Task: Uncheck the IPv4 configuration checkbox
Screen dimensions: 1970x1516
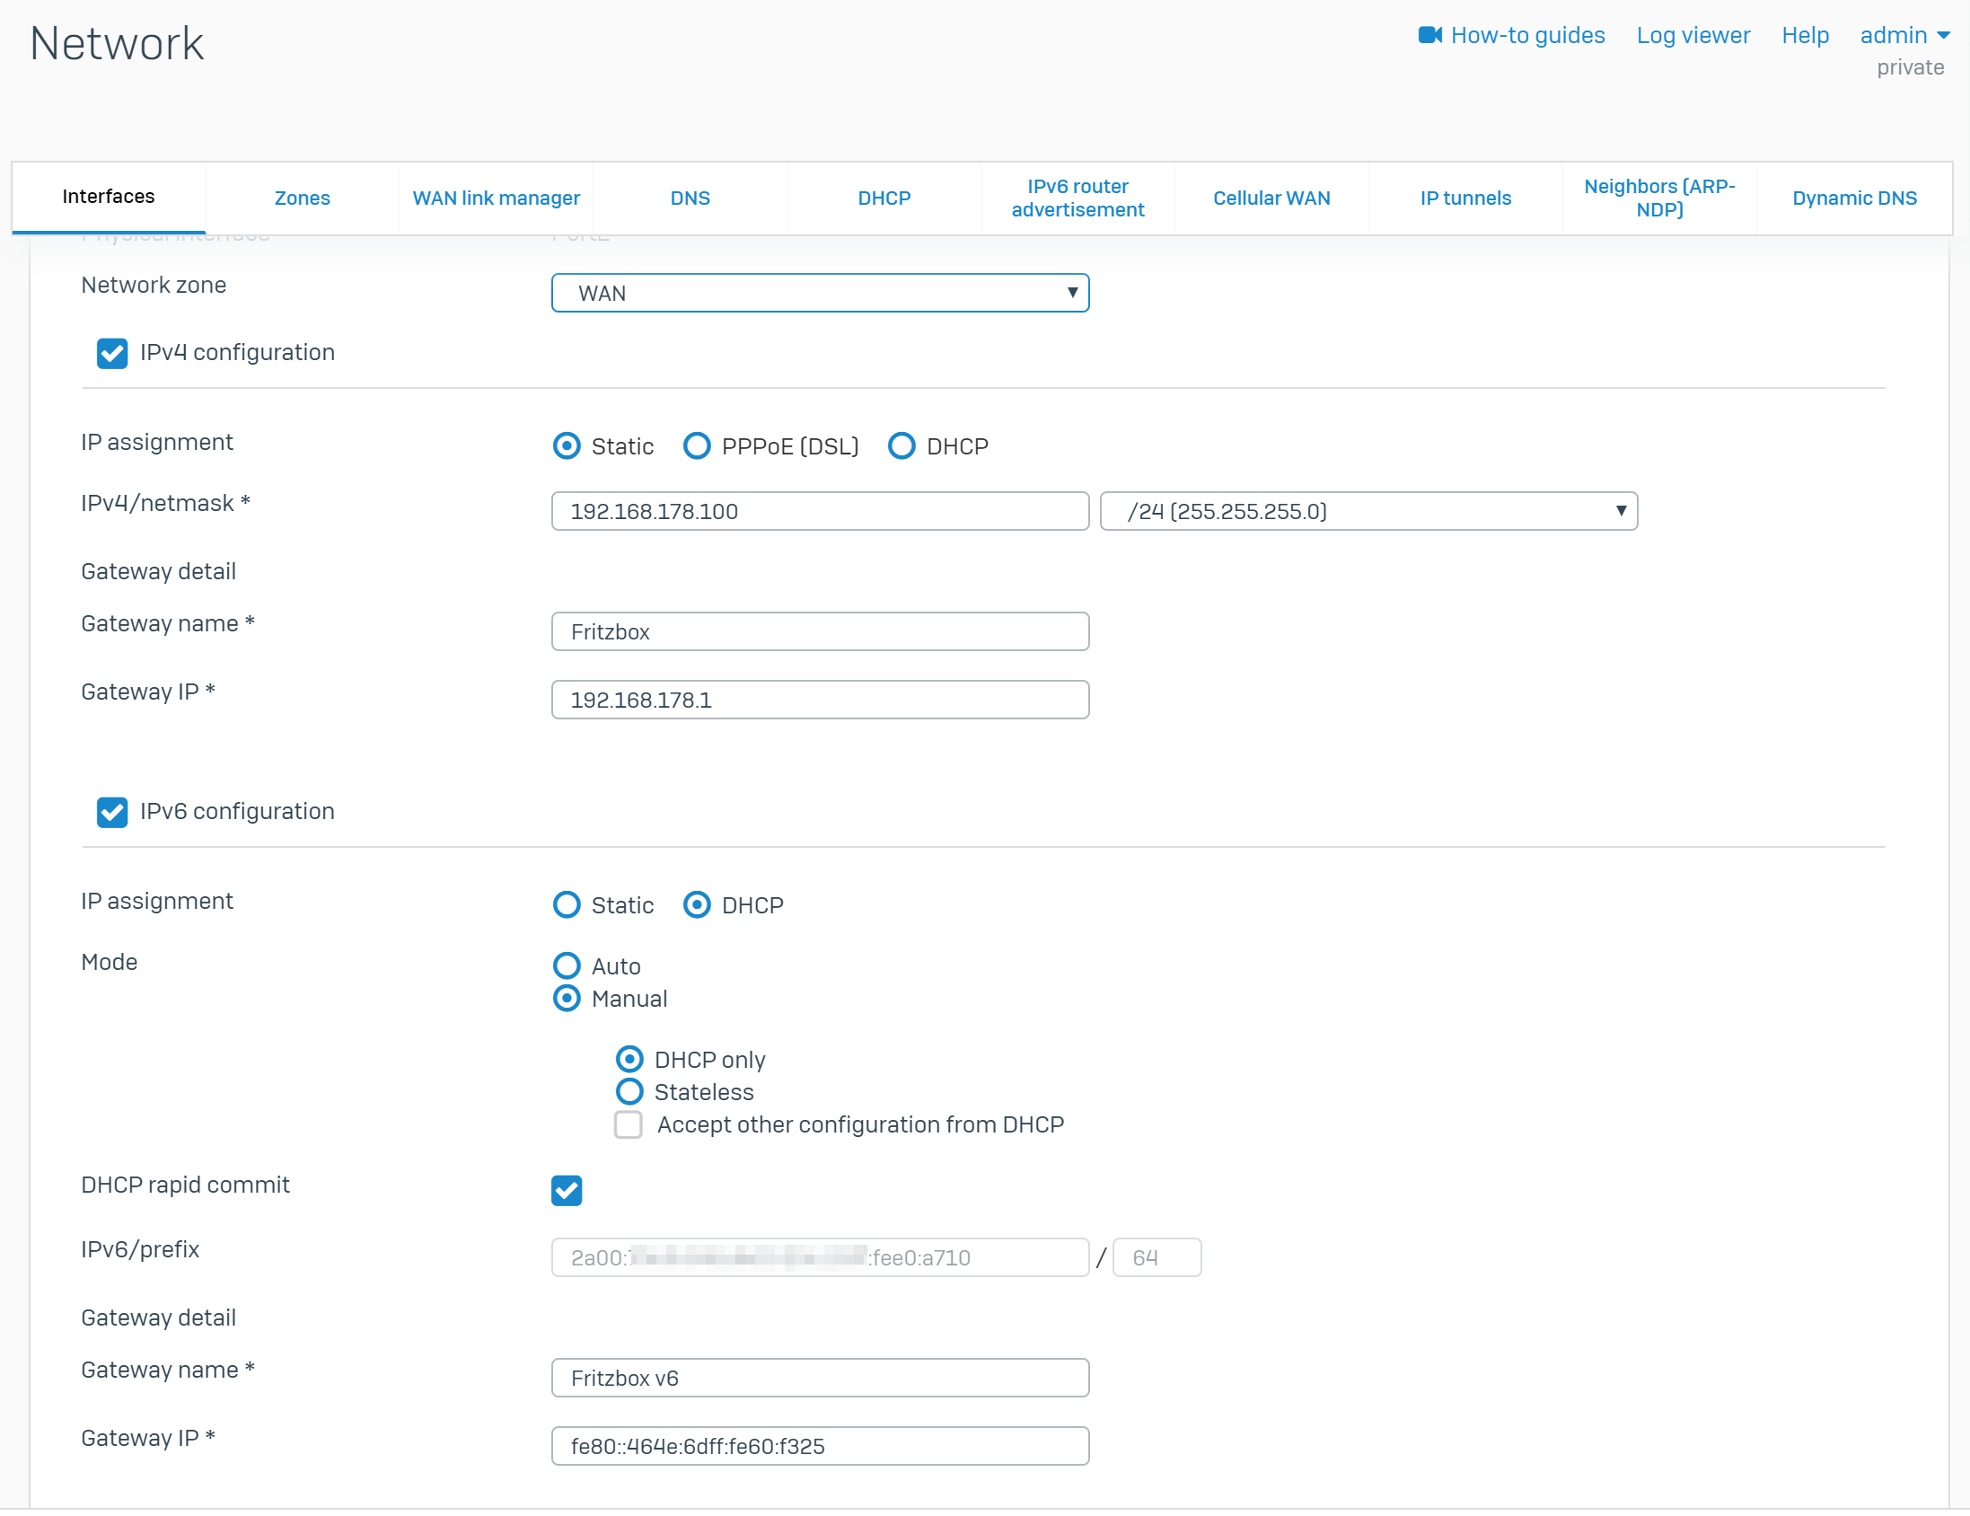Action: [x=112, y=354]
